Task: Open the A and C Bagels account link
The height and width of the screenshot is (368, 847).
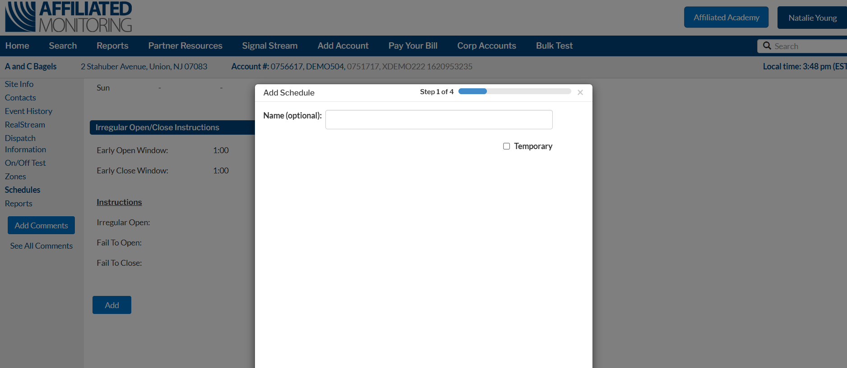Action: pyautogui.click(x=31, y=67)
